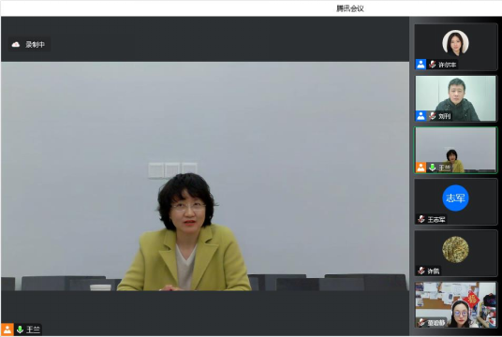Click the 腾讯会议 window title
502x337 pixels.
coord(350,8)
